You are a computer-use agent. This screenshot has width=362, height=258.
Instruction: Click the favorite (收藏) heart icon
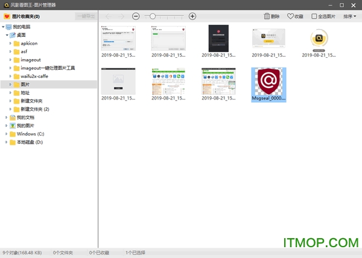tap(290, 16)
